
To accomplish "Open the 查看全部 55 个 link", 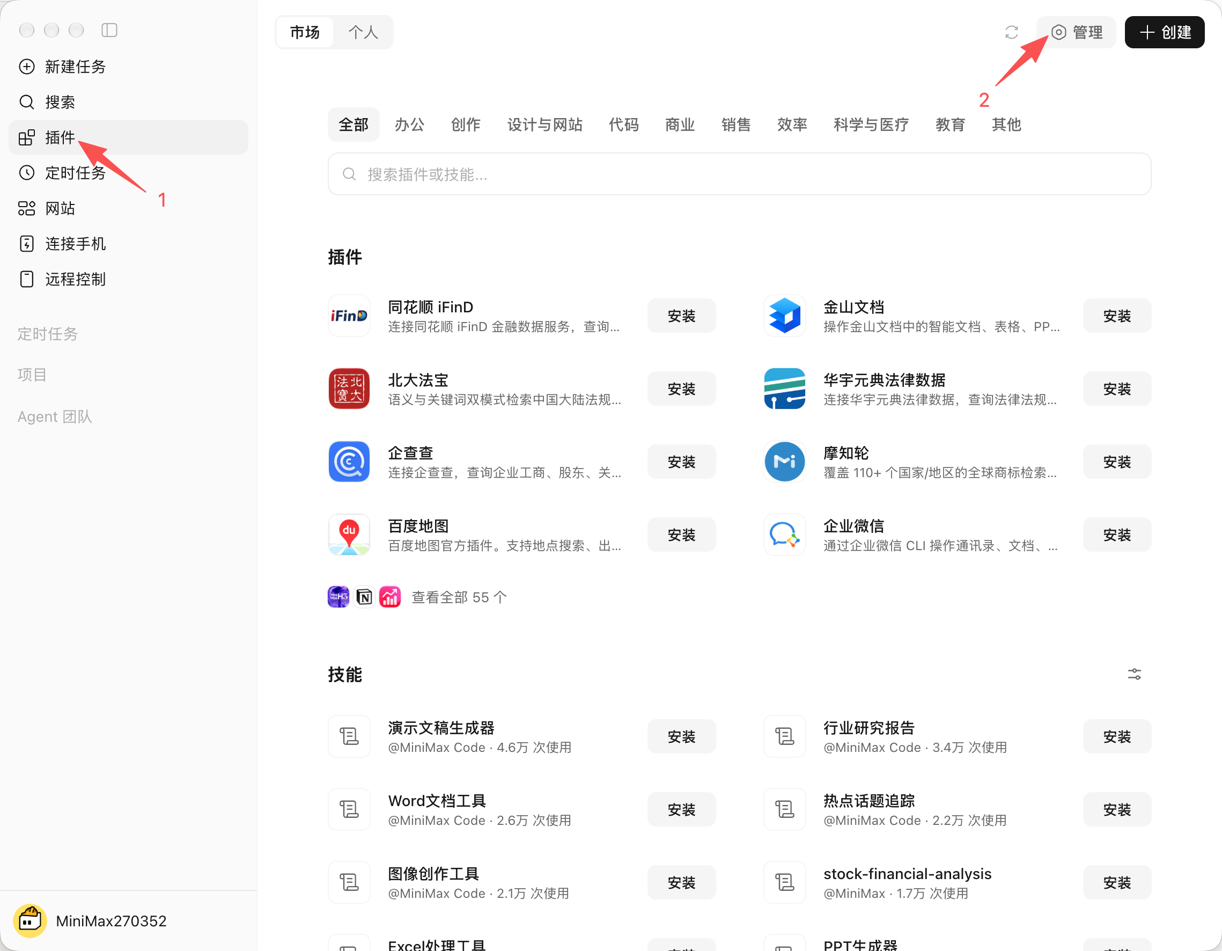I will (x=459, y=597).
